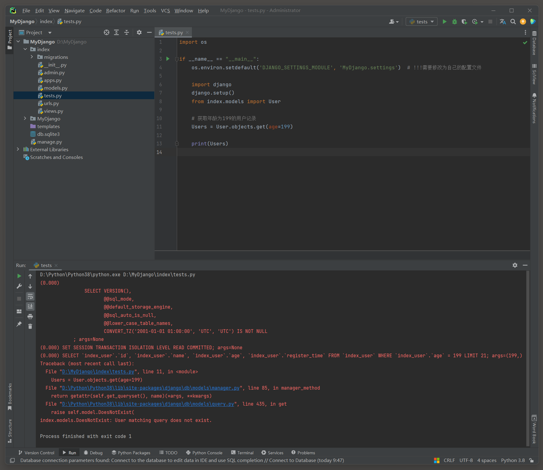Toggle soft-wrap in Run console
Image resolution: width=543 pixels, height=470 pixels.
coord(30,297)
